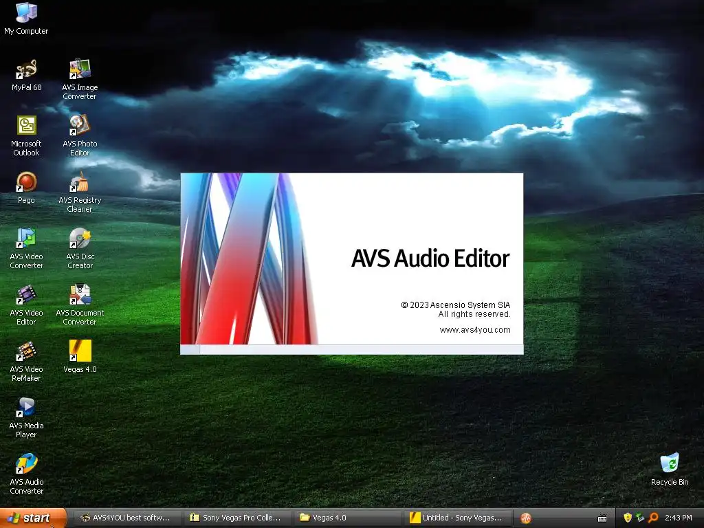The height and width of the screenshot is (528, 704).
Task: Select the AVS Registry Cleaner shortcut
Action: click(80, 192)
